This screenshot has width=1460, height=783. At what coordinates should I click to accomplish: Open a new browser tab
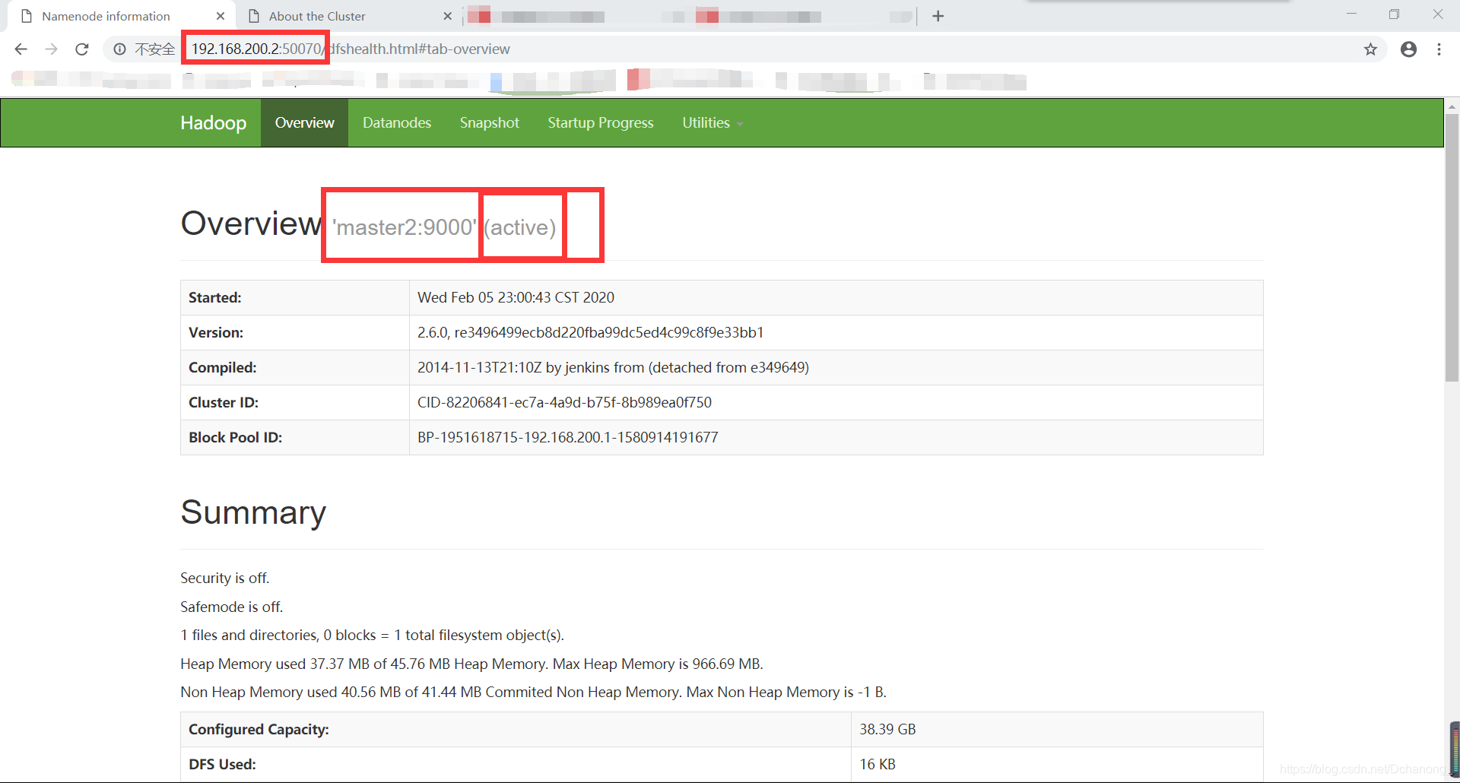tap(938, 16)
